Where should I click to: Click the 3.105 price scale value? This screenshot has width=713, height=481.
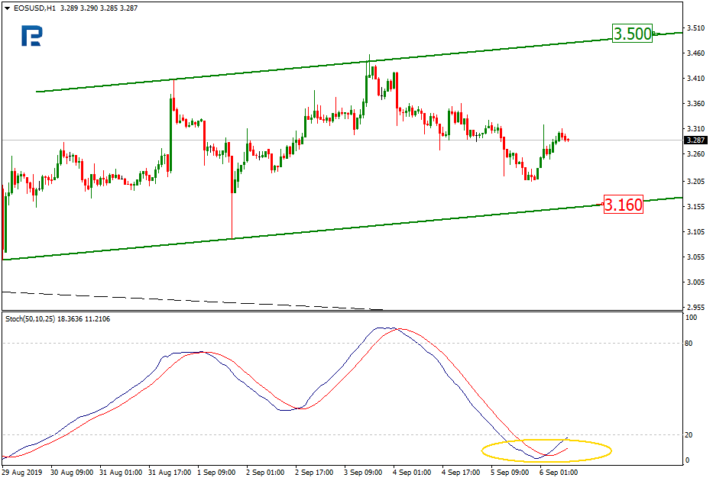coord(695,232)
